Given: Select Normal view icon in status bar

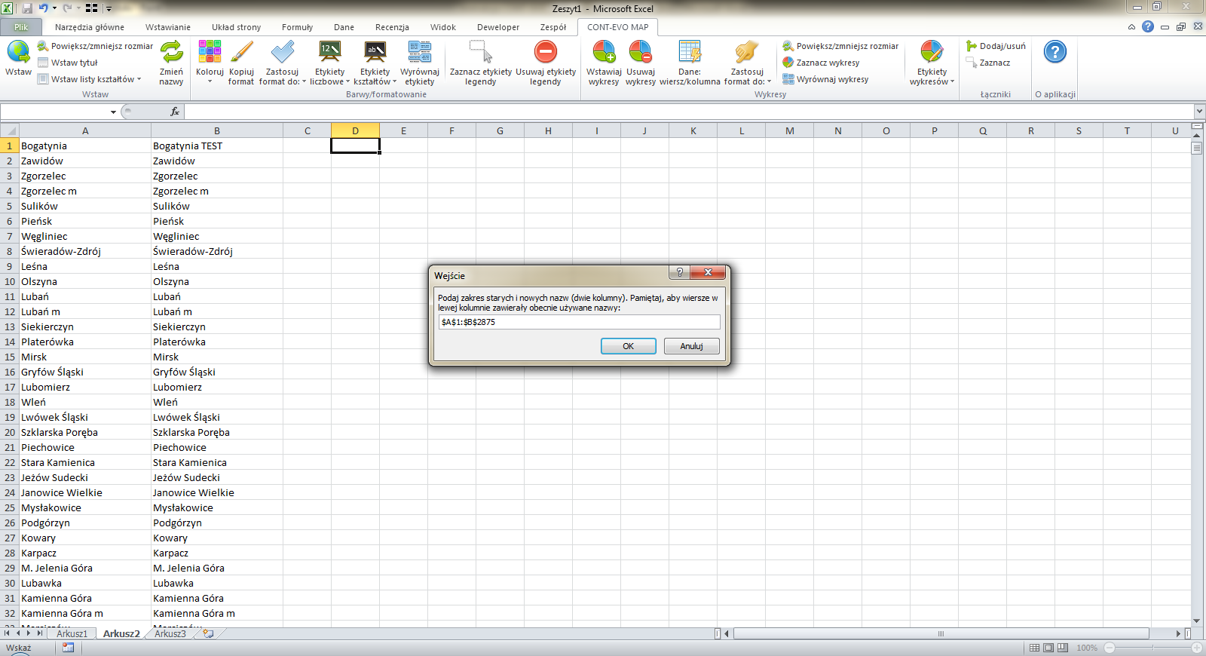Looking at the screenshot, I should (1034, 648).
